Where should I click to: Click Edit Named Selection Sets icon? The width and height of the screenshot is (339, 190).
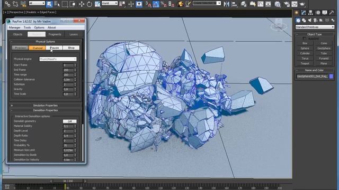tap(188, 4)
